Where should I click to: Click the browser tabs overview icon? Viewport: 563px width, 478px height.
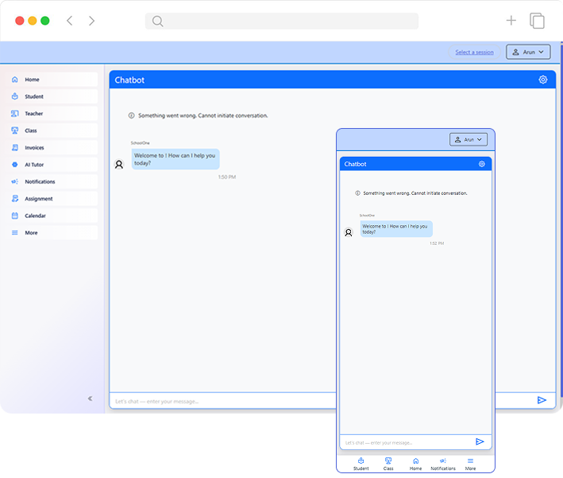538,21
